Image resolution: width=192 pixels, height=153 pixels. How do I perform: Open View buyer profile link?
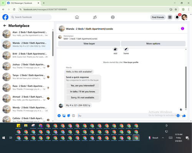pyautogui.click(x=131, y=62)
